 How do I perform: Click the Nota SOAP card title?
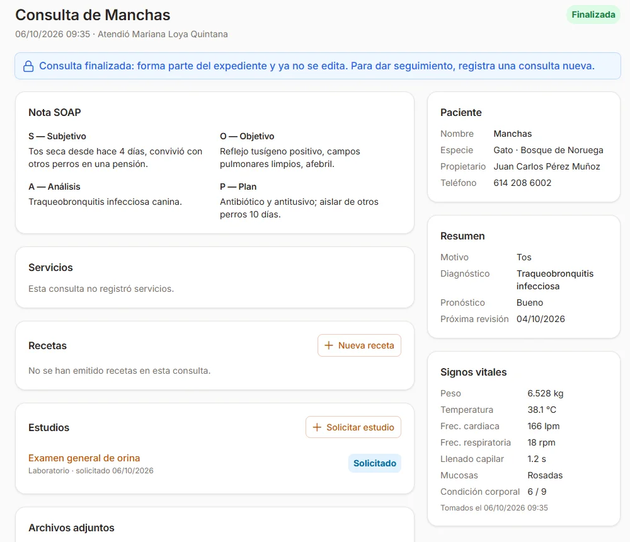click(55, 113)
